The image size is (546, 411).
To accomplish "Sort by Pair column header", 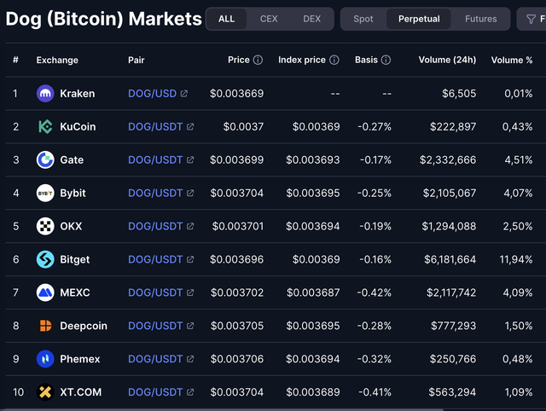I will (136, 60).
